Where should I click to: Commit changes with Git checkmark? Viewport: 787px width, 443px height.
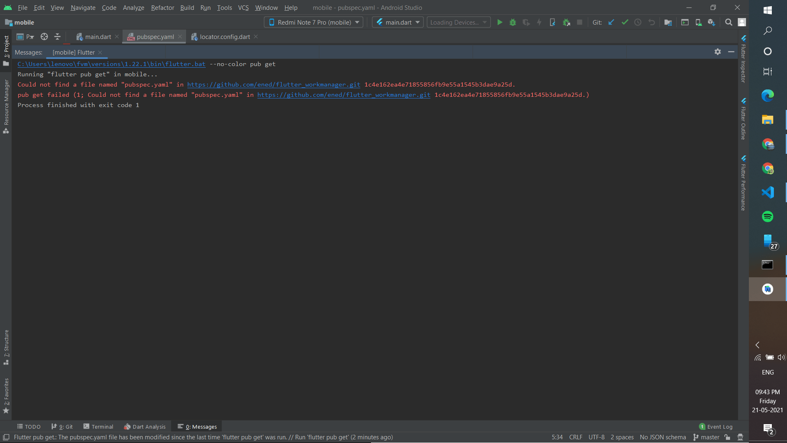pyautogui.click(x=625, y=23)
